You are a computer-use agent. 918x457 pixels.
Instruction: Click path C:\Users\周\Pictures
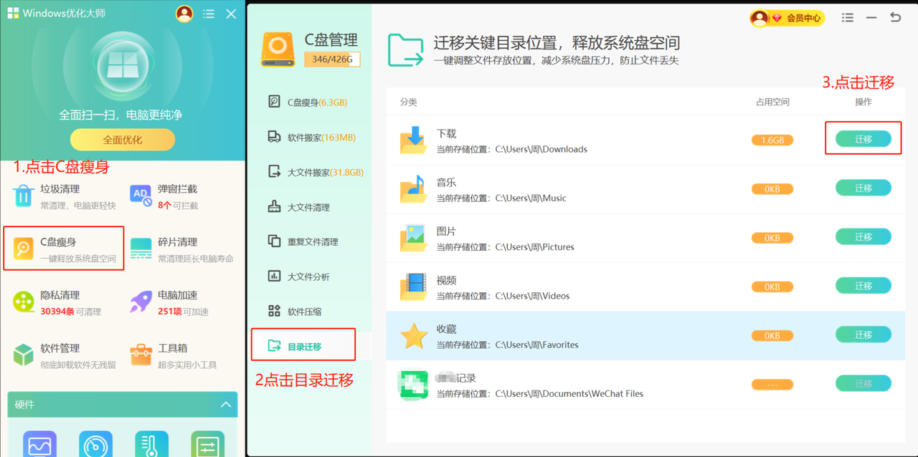point(535,246)
